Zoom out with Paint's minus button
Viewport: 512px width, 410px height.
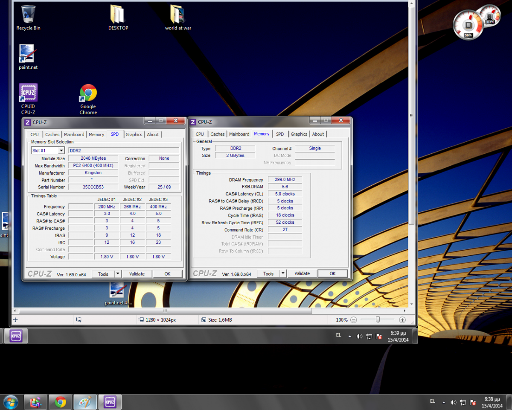[x=353, y=319]
